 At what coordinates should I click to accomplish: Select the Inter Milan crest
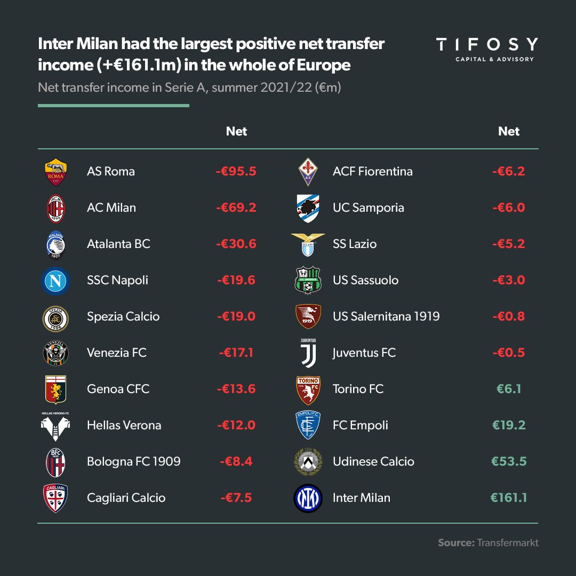click(x=308, y=498)
